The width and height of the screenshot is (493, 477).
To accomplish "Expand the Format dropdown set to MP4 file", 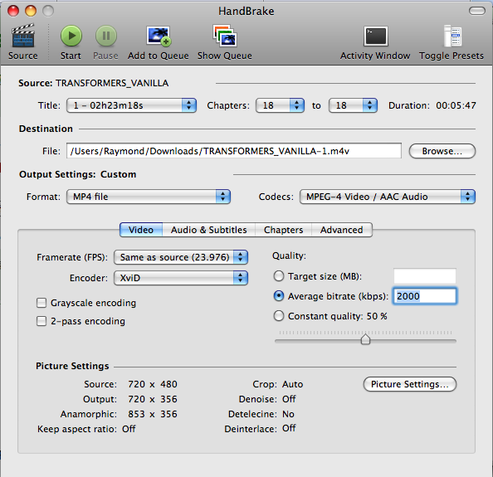I will pos(149,197).
